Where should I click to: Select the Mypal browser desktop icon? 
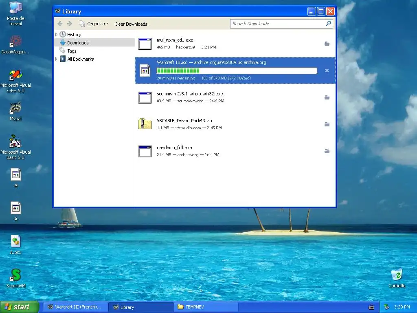[x=15, y=111]
